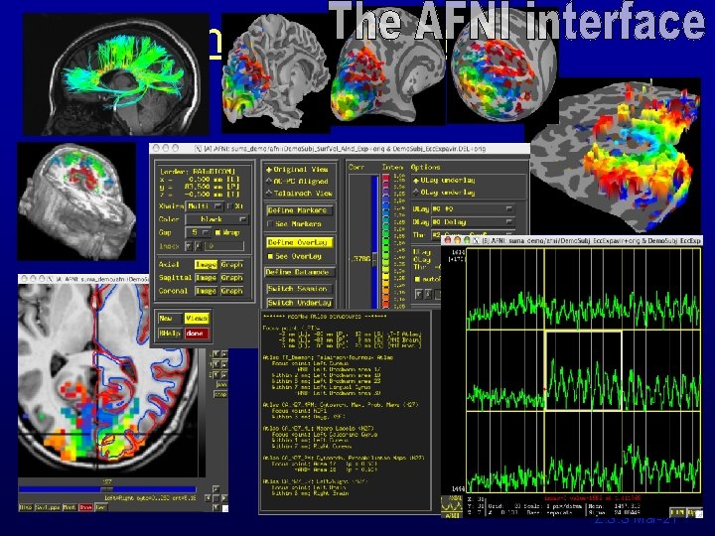
Task: Click the main AFNI window title bar
Action: pyautogui.click(x=340, y=149)
